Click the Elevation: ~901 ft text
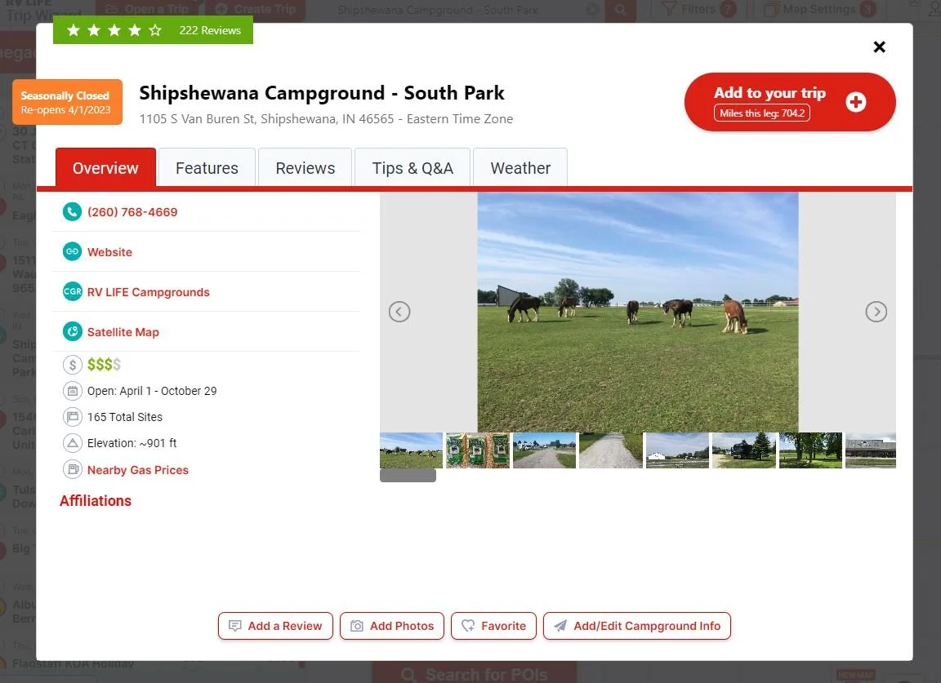941x683 pixels. pyautogui.click(x=132, y=443)
